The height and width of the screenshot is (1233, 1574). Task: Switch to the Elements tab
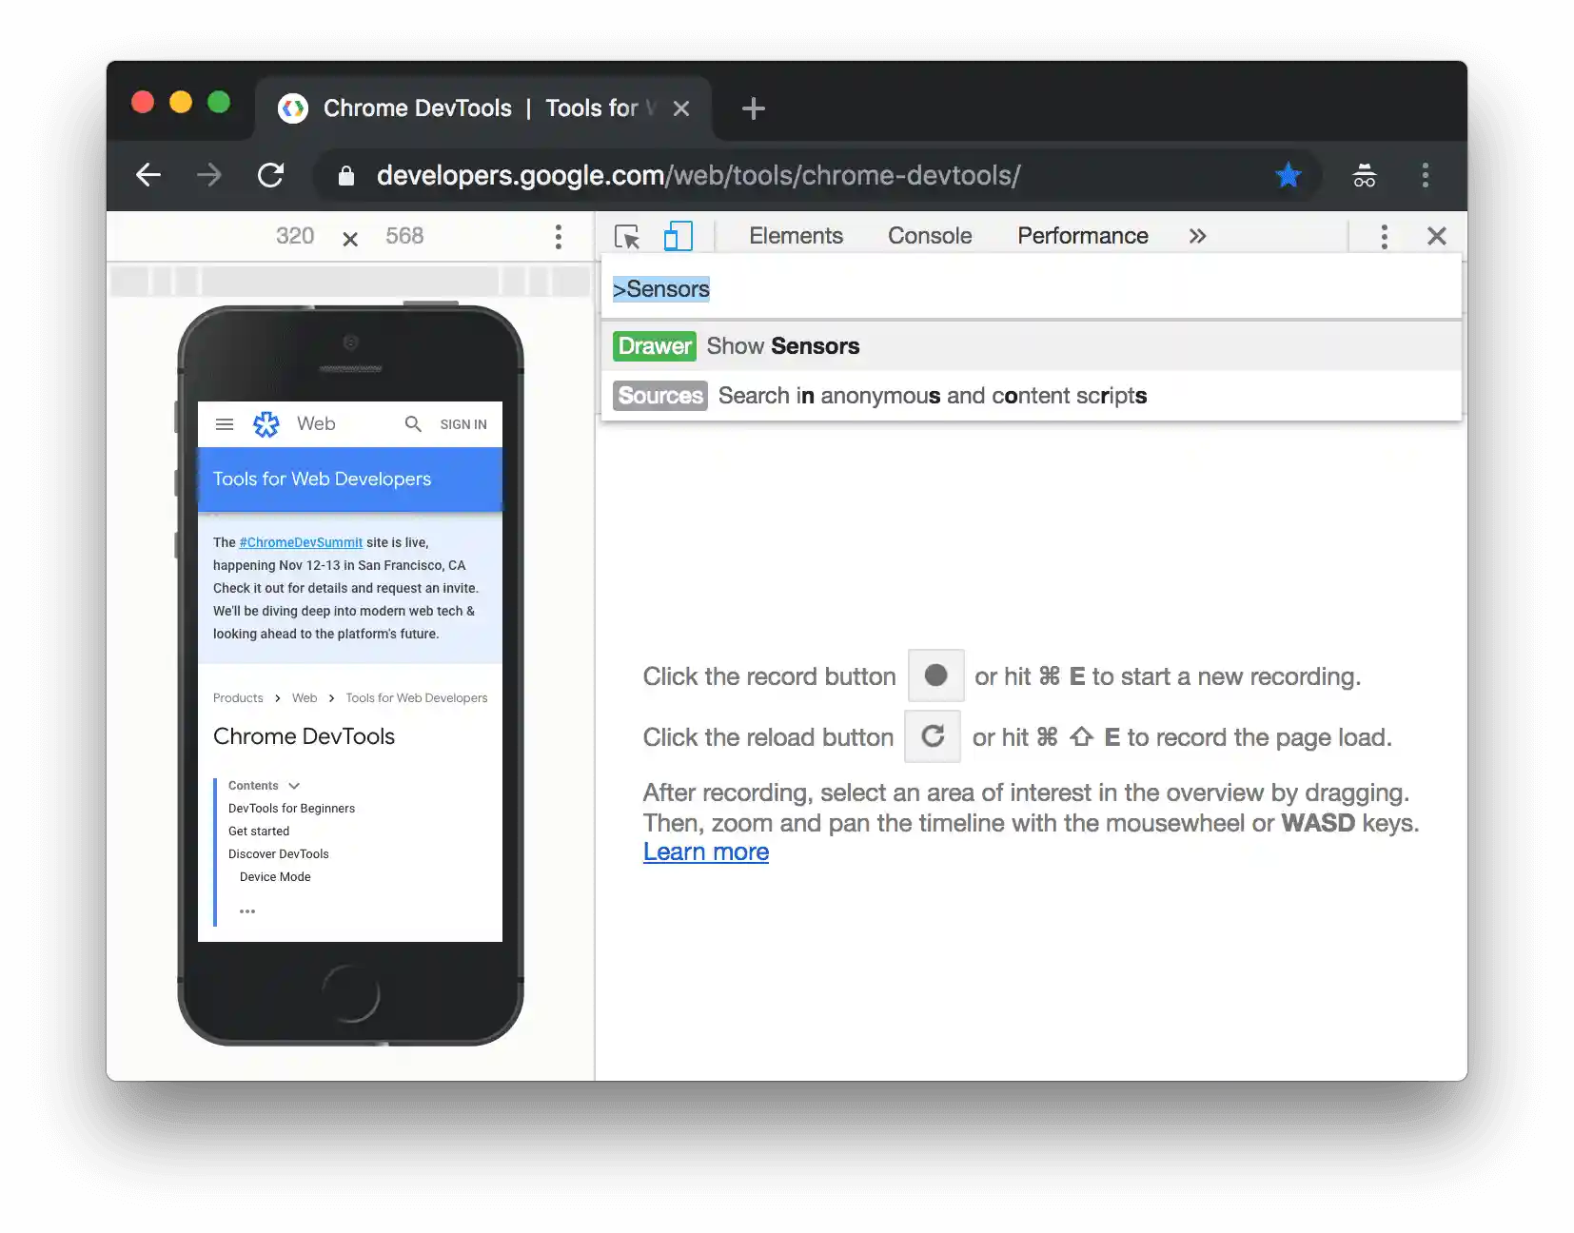[x=796, y=236]
